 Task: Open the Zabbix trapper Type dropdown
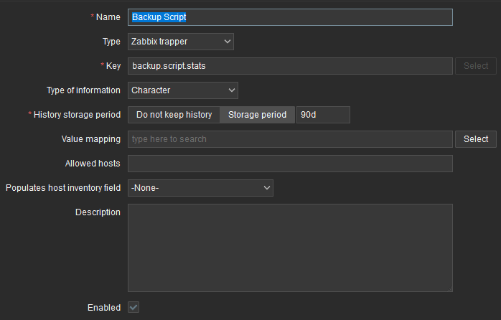click(181, 42)
